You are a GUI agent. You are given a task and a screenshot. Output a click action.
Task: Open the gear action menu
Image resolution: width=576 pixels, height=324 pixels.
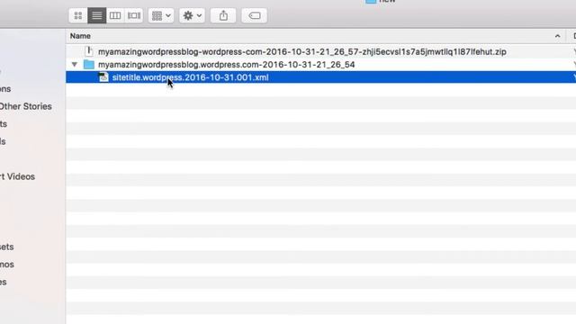192,16
